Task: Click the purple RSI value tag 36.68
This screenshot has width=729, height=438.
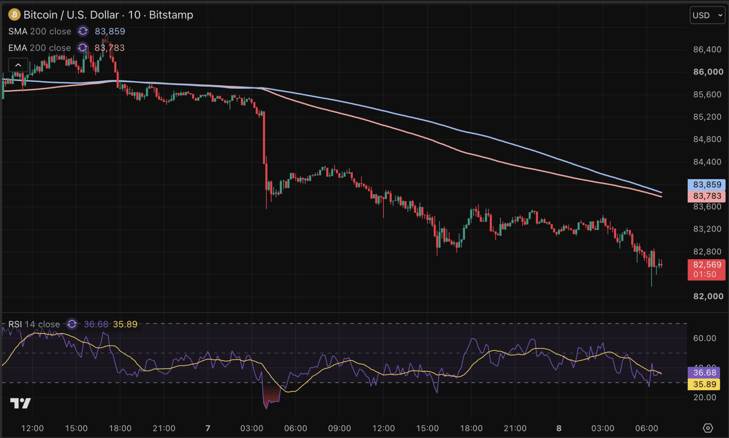Action: 704,372
